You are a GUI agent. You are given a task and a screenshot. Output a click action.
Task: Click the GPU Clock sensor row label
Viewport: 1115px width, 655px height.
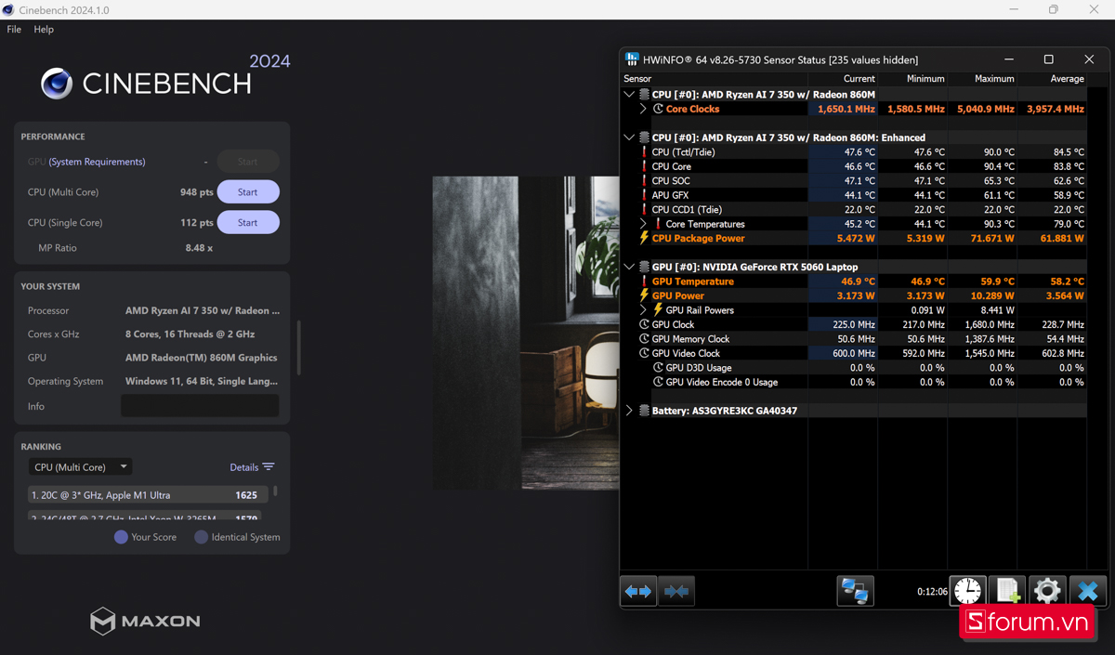tap(673, 324)
